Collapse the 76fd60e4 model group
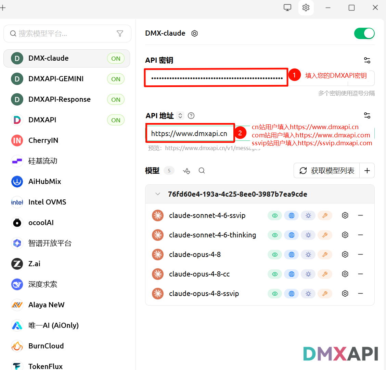 158,194
